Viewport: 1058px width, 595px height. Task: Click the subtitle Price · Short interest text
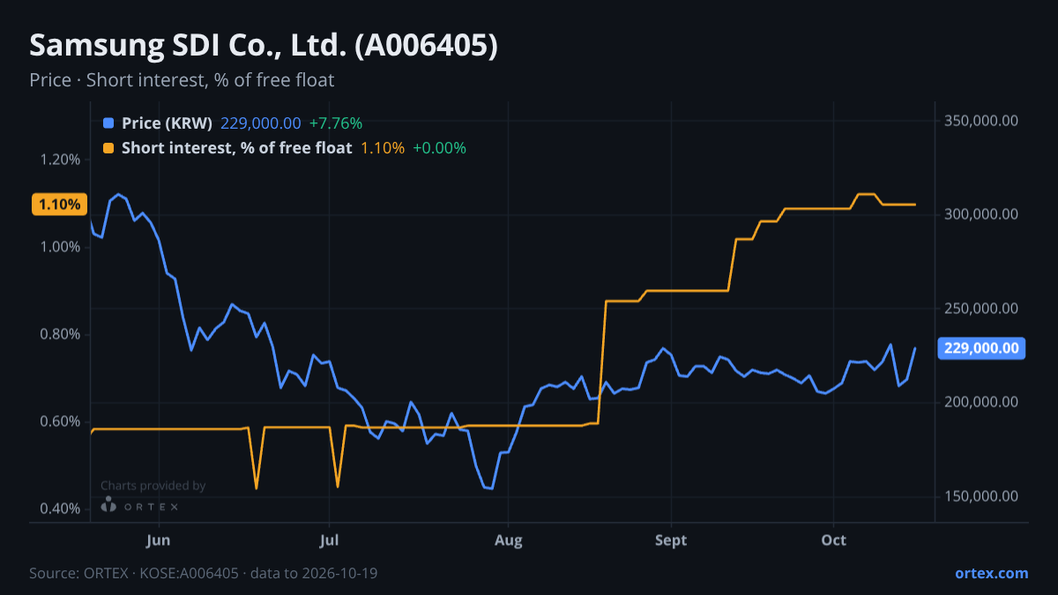click(x=182, y=80)
